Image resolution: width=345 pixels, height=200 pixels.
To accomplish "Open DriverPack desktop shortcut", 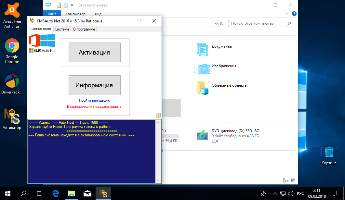I will (12, 84).
